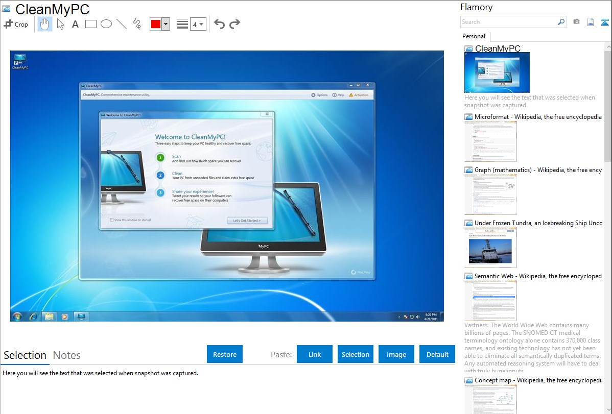
Task: Redo the last undone action
Action: (234, 24)
